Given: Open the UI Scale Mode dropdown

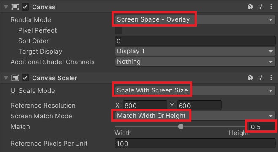Looking at the screenshot, I should (195, 90).
